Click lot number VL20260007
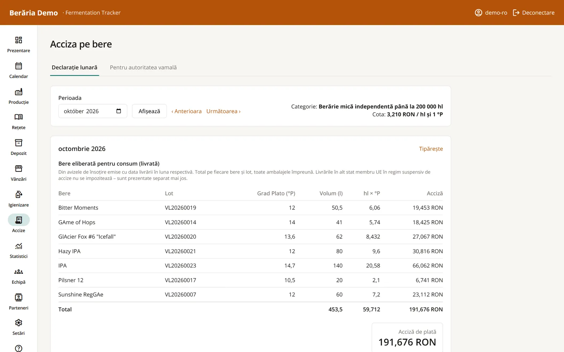 pyautogui.click(x=180, y=295)
